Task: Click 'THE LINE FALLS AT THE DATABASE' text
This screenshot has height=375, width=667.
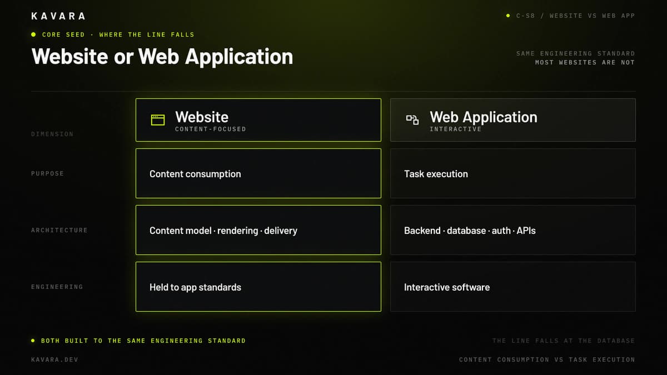Action: [564, 341]
